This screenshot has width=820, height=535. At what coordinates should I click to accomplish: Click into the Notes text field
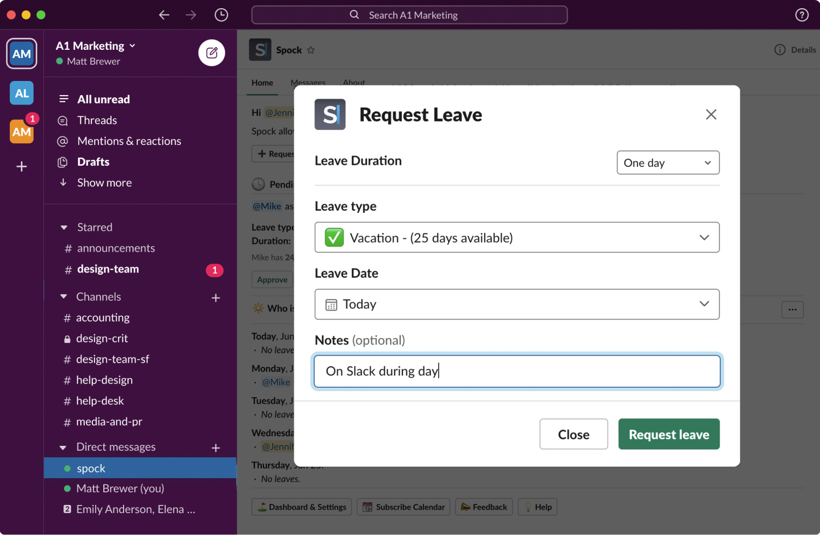517,371
